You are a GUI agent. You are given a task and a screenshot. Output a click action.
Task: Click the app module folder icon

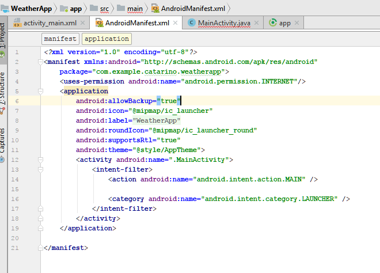coord(64,9)
